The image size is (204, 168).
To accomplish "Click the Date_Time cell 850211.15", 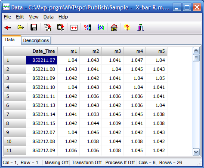I will [42, 123].
